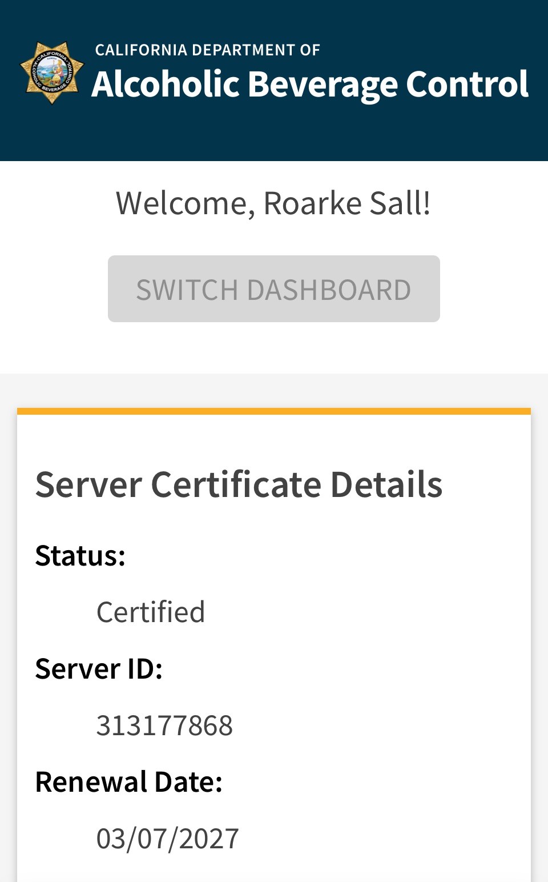This screenshot has height=882, width=548.
Task: Click the word Control in the header
Action: pyautogui.click(x=467, y=85)
